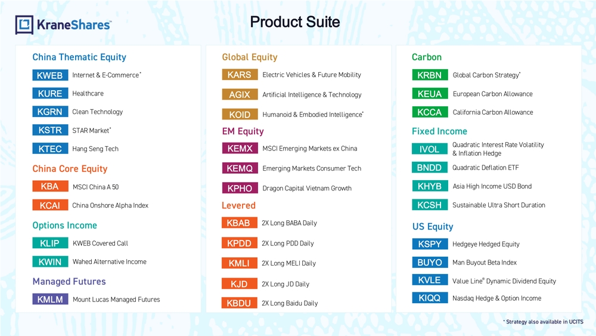This screenshot has width=596, height=336.
Task: Open the KEMX ticker badge
Action: [x=240, y=149]
